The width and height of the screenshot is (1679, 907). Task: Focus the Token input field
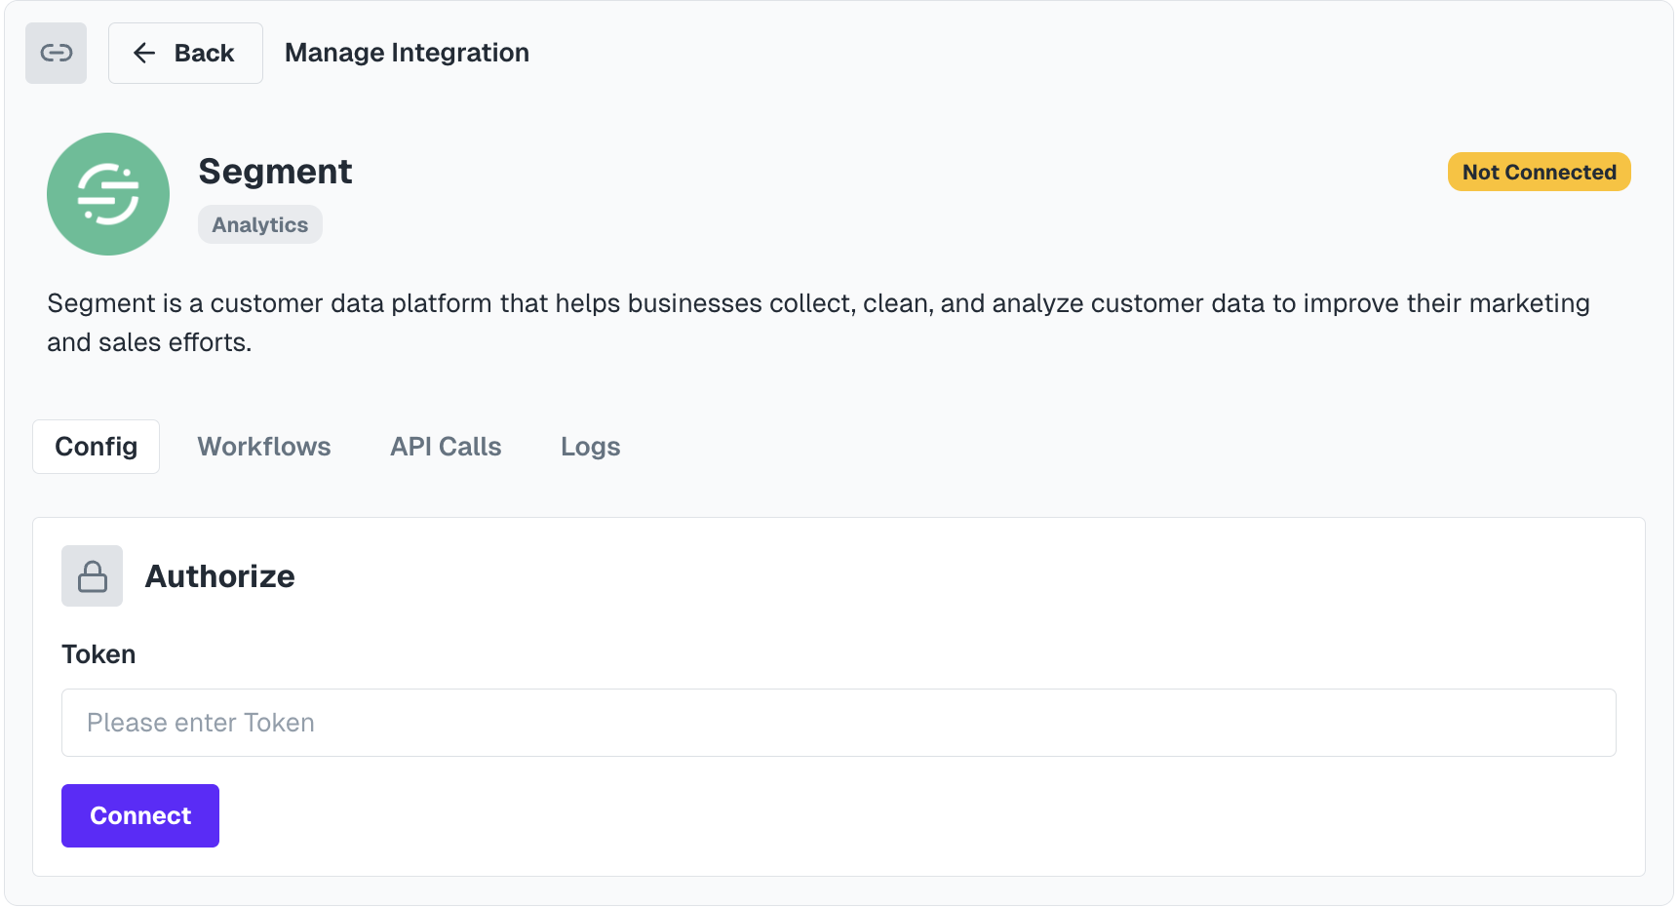[839, 723]
